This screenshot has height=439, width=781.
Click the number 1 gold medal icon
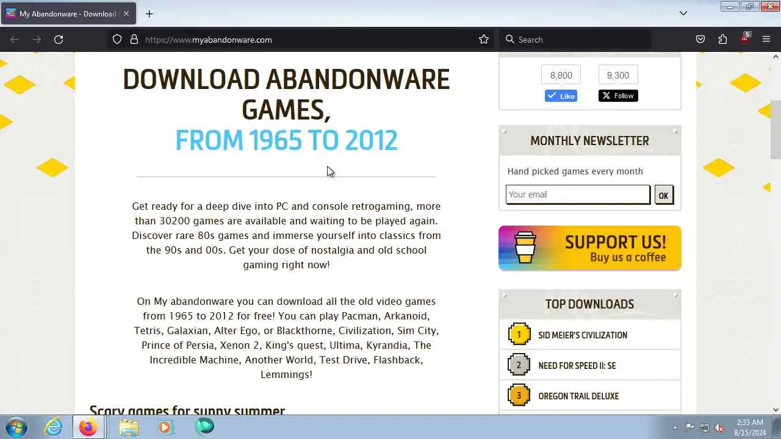coord(519,334)
